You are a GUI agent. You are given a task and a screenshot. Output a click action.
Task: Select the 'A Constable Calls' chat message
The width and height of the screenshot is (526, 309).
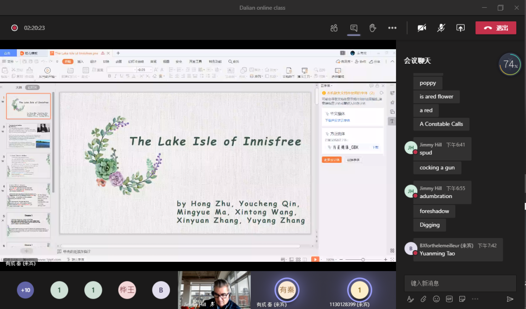441,124
